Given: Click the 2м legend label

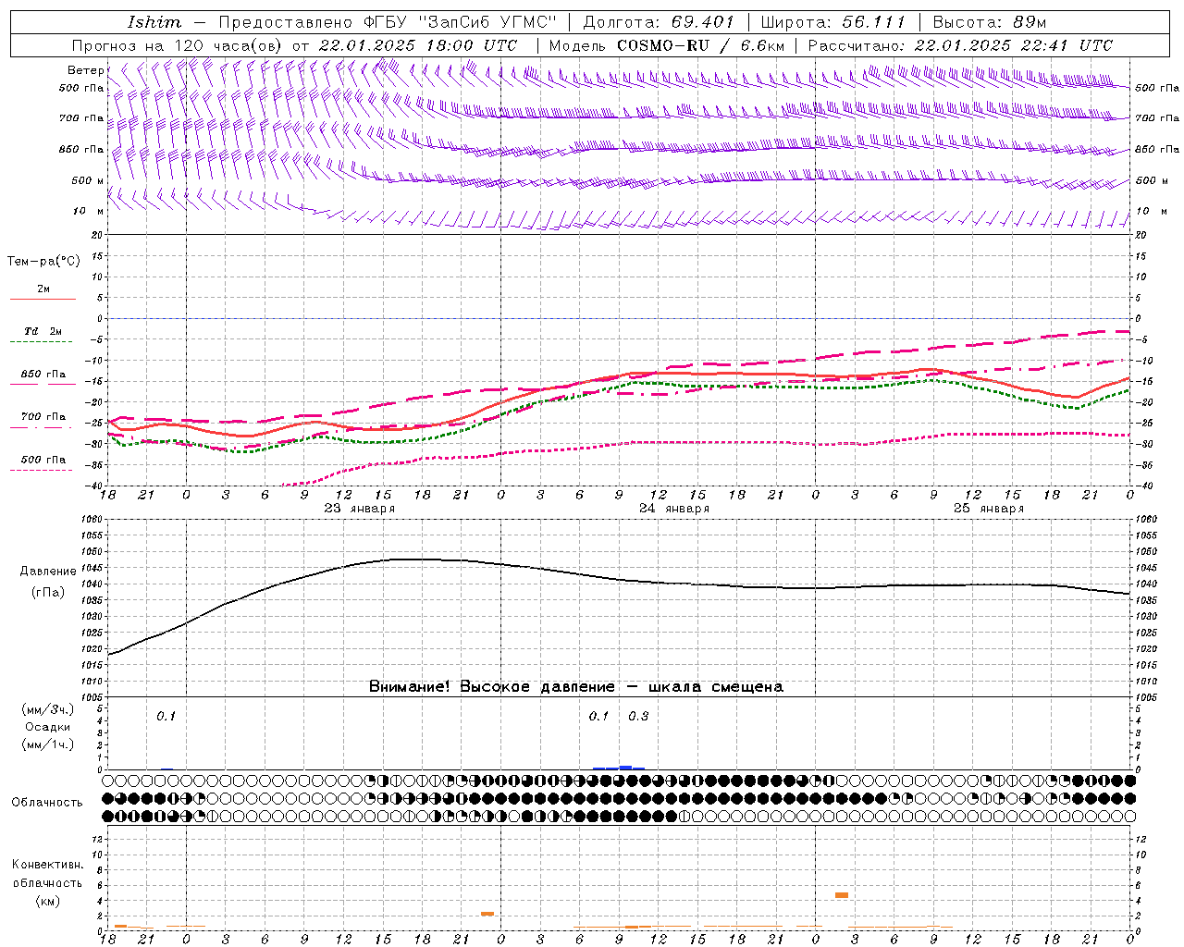Looking at the screenshot, I should pyautogui.click(x=43, y=289).
